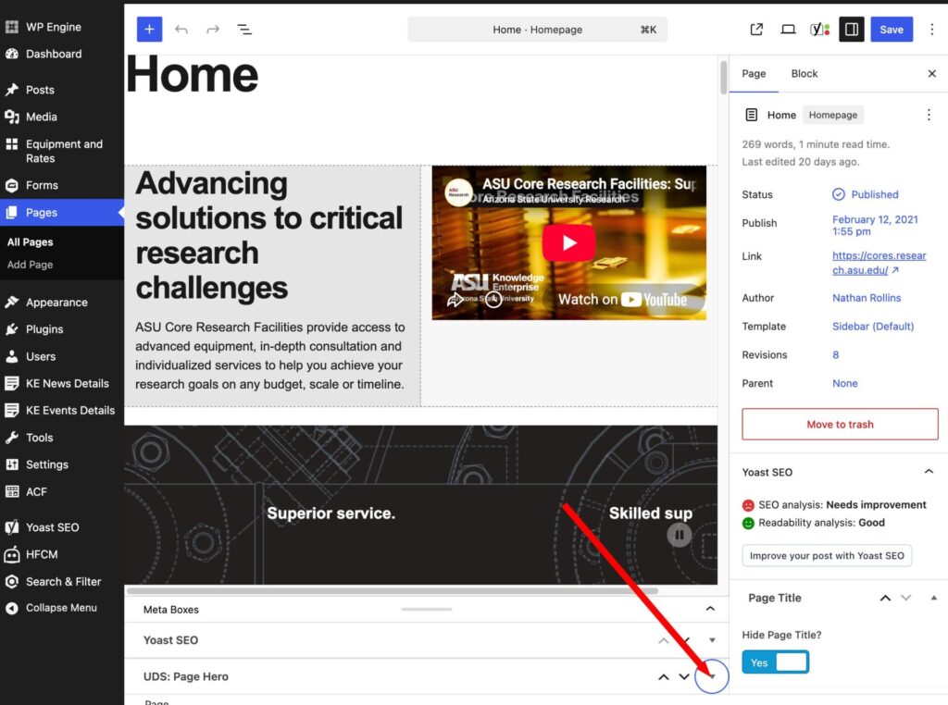The width and height of the screenshot is (948, 705).
Task: Move UDS: Page Hero box up
Action: pyautogui.click(x=663, y=677)
